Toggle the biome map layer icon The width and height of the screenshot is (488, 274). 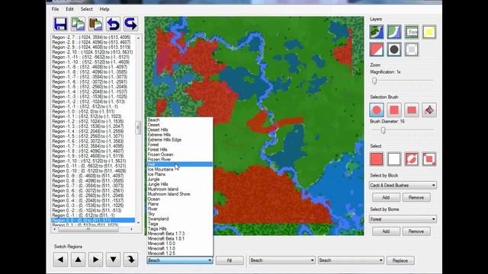coord(377,32)
